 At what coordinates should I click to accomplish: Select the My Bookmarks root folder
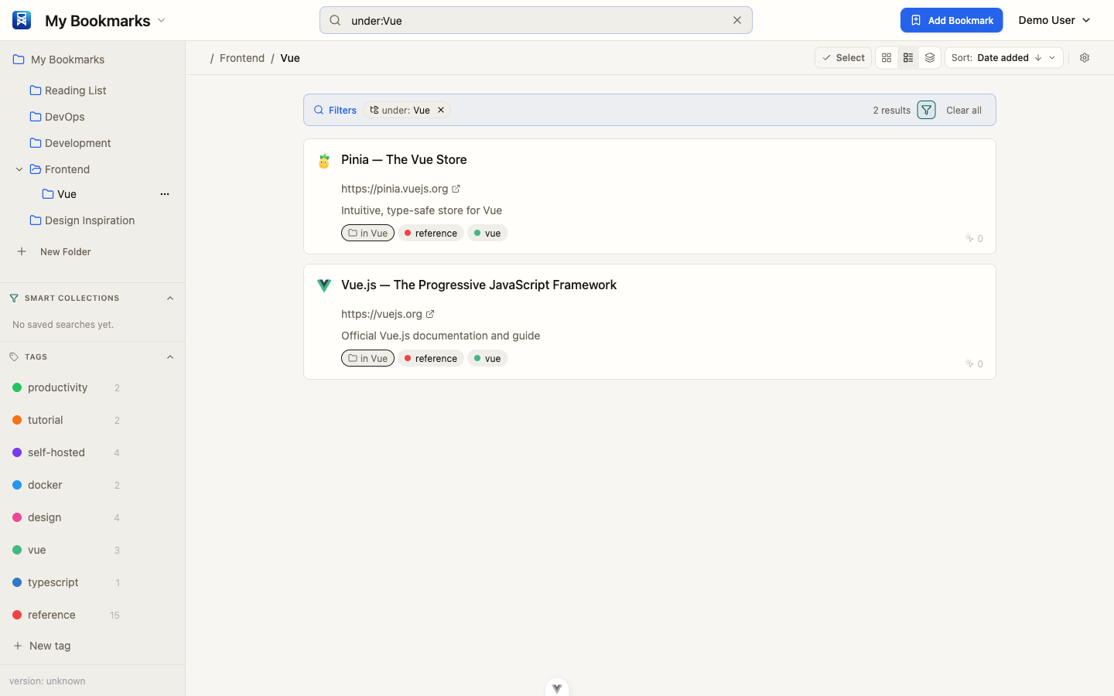[x=67, y=60]
